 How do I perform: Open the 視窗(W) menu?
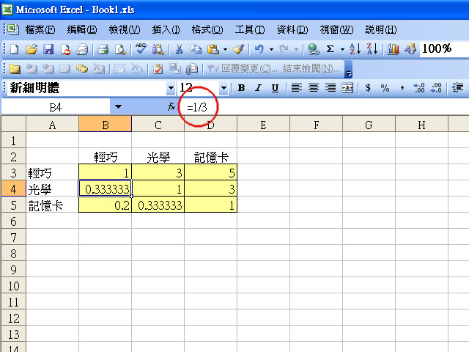336,29
